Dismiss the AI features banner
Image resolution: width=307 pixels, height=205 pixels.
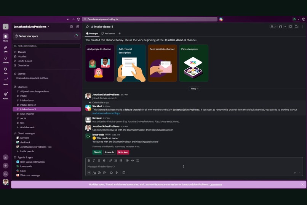click(x=302, y=185)
